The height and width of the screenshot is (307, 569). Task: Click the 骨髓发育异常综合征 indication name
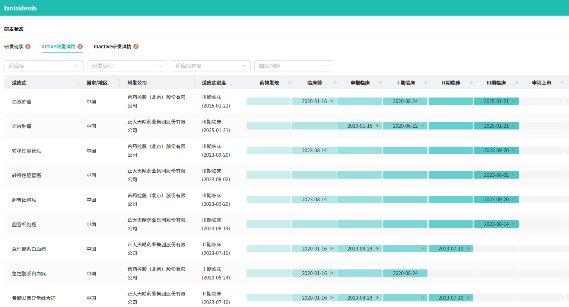pyautogui.click(x=34, y=298)
